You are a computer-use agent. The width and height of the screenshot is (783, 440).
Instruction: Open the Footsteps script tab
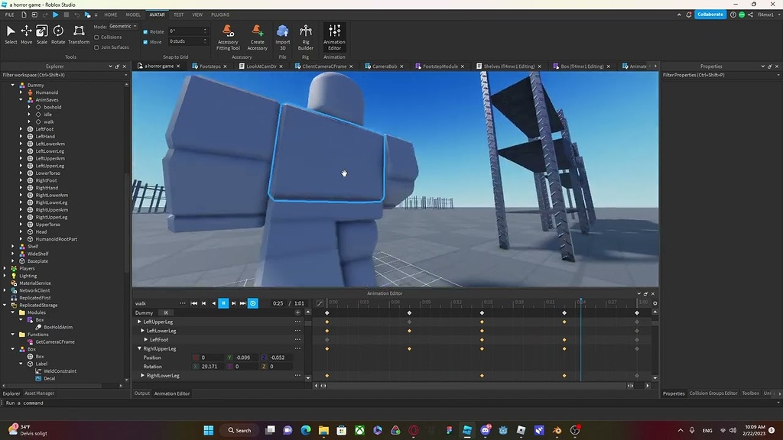(209, 66)
